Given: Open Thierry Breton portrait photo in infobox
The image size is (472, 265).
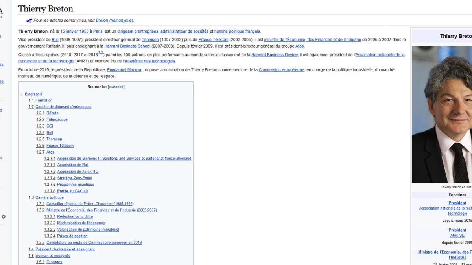Looking at the screenshot, I should (442, 114).
